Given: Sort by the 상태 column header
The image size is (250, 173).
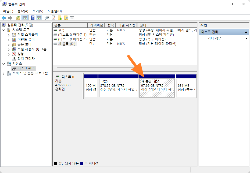Looking at the screenshot, I should click(x=167, y=25).
